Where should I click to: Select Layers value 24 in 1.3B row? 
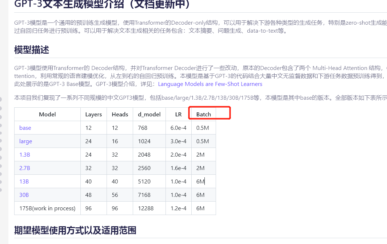coord(88,155)
